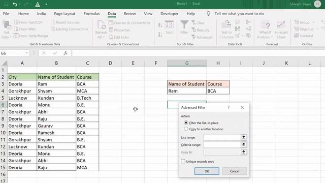Click Advanced filter in ribbon
Image resolution: width=325 pixels, height=183 pixels.
point(202,37)
